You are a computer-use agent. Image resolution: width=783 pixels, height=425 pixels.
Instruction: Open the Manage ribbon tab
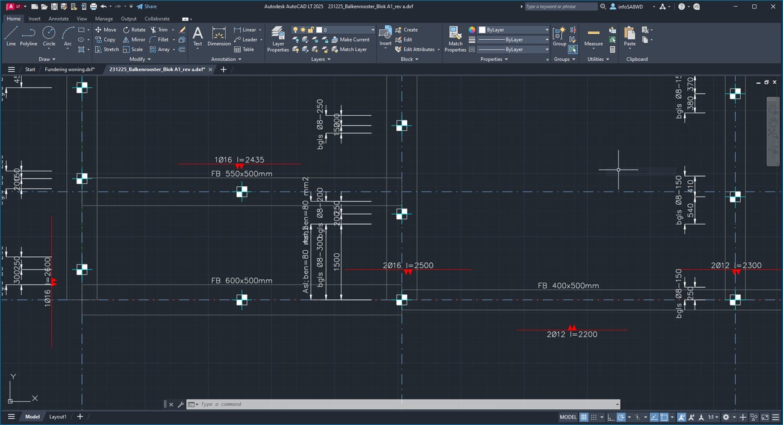tap(104, 19)
